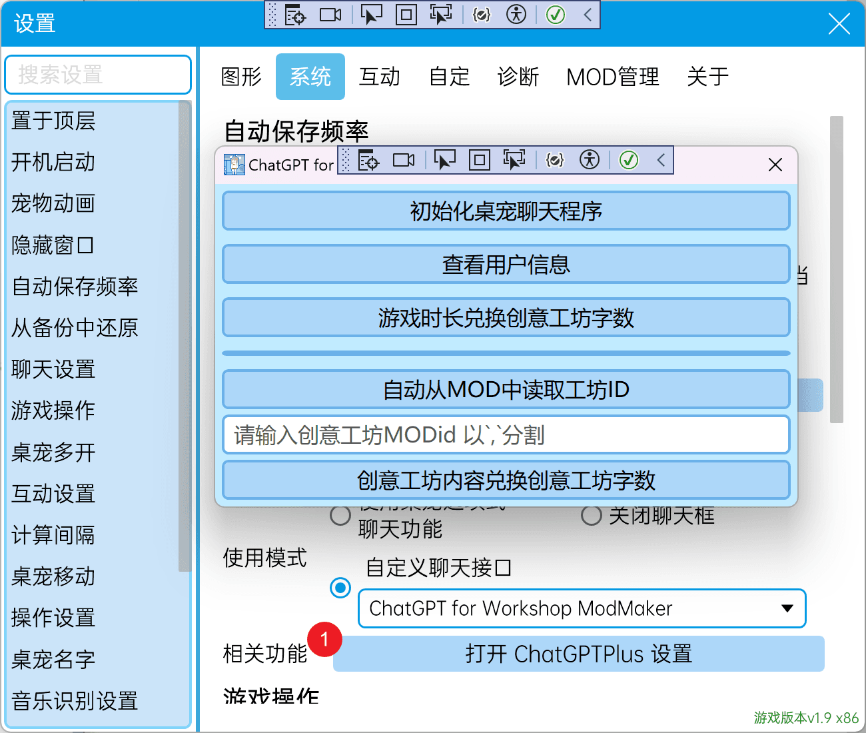Click the 使用模式 label
Viewport: 866px width, 733px height.
(265, 558)
